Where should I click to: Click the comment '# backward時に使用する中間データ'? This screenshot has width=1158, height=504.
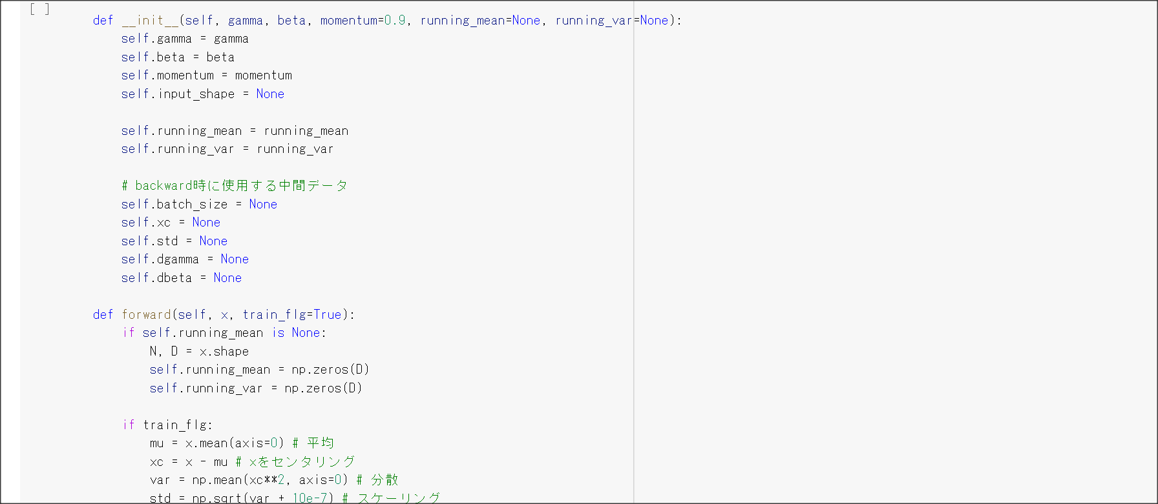pos(235,186)
